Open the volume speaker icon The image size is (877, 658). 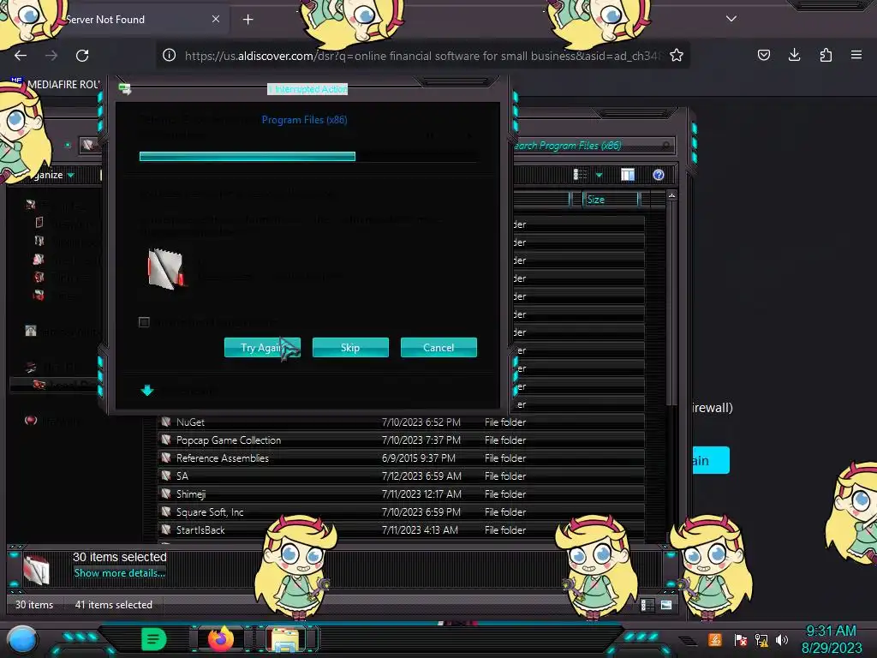coord(781,639)
